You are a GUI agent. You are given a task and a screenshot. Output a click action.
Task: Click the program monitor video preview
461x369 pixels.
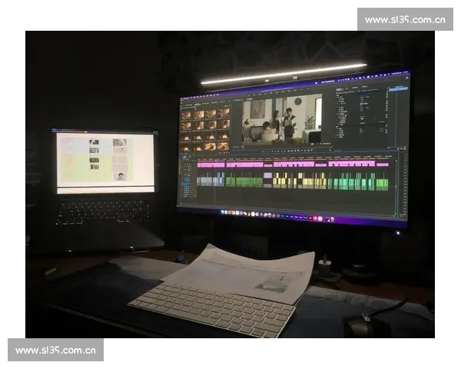pos(282,118)
